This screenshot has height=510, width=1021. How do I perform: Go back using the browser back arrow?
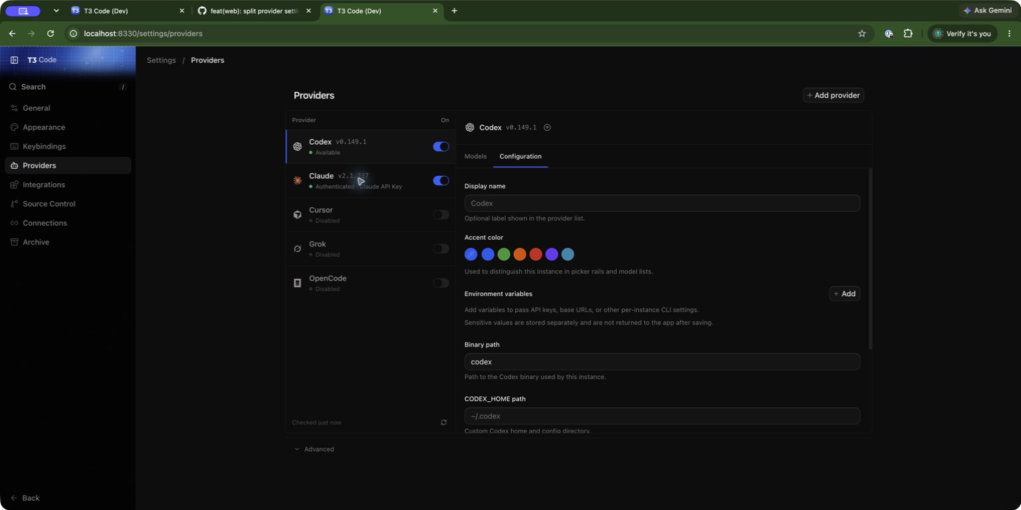point(12,33)
